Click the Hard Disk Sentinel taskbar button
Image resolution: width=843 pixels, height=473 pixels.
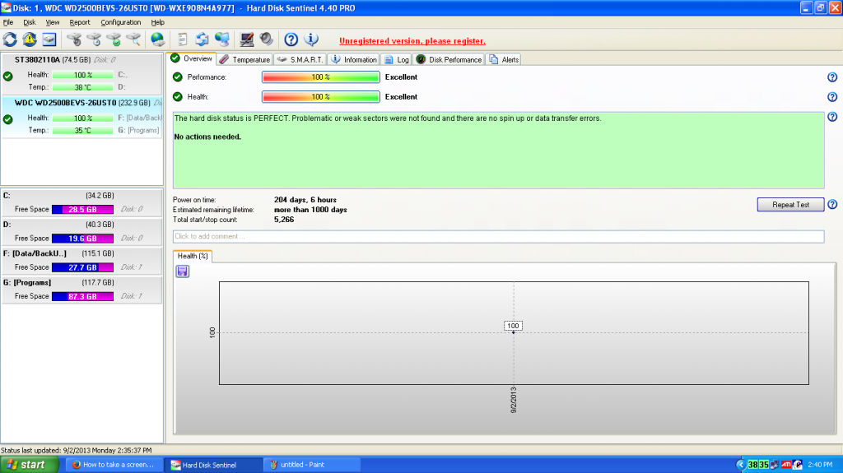tap(213, 465)
